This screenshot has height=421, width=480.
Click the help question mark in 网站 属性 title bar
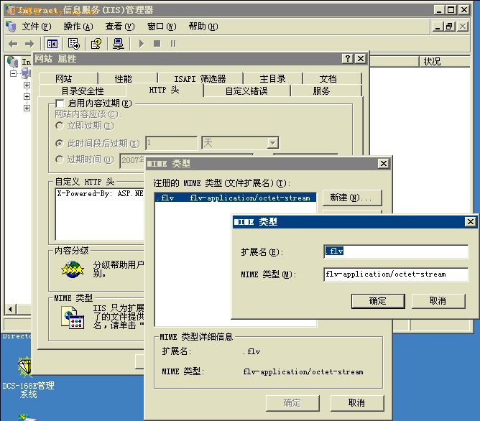[347, 59]
